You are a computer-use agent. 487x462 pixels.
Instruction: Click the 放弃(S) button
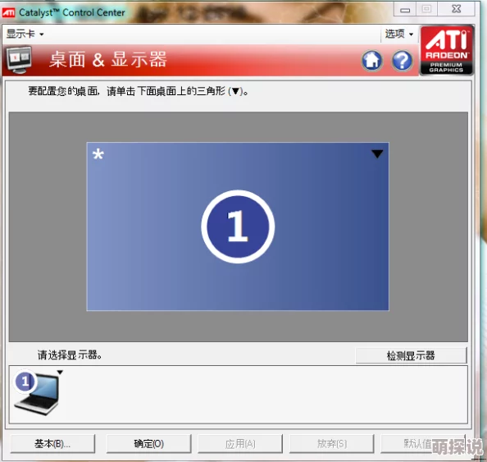click(x=331, y=444)
